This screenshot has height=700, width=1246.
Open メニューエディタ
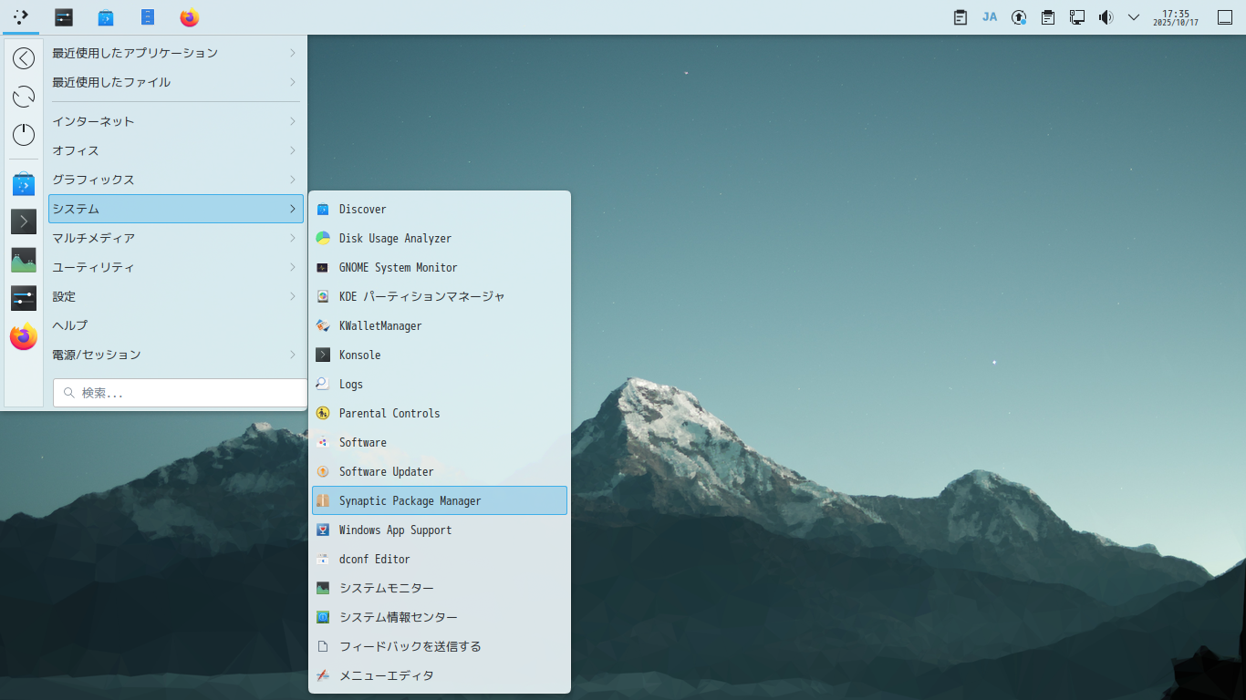point(440,676)
